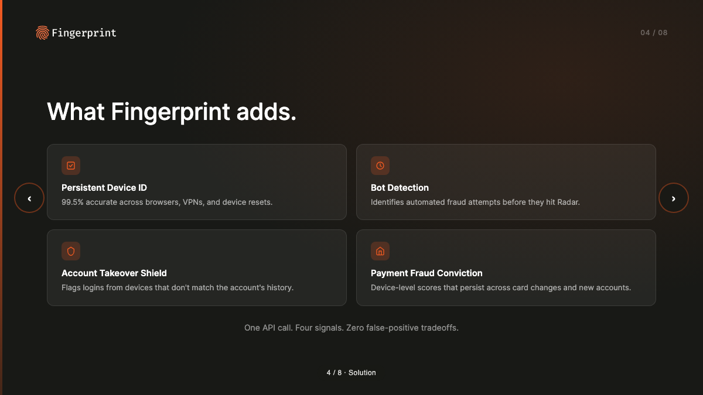Select the Persistent Device ID title
Screen dimensions: 703x395
click(104, 188)
